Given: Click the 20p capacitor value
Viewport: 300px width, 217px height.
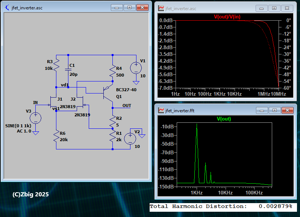Looking at the screenshot, I should 73,74.
